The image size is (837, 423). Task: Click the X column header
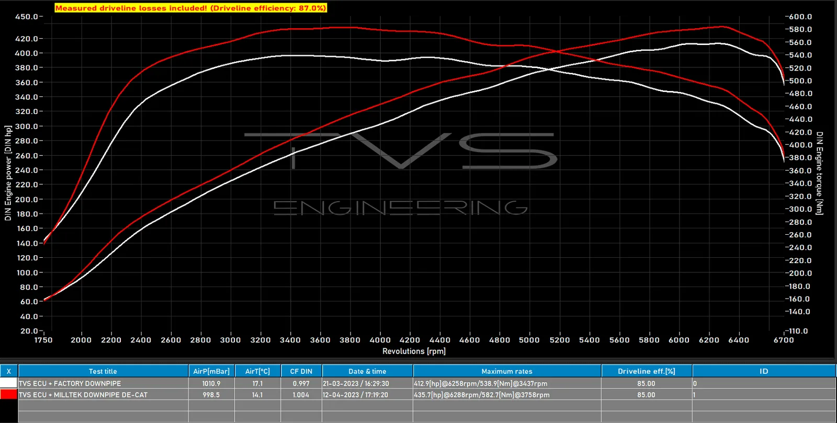click(x=9, y=371)
